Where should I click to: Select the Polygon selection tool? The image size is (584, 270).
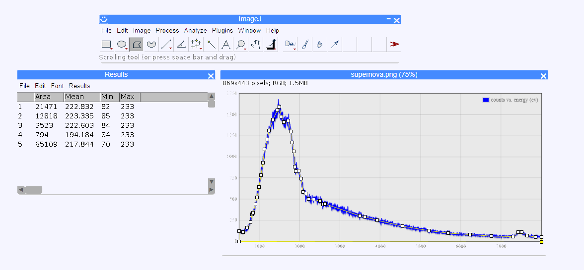tap(137, 45)
